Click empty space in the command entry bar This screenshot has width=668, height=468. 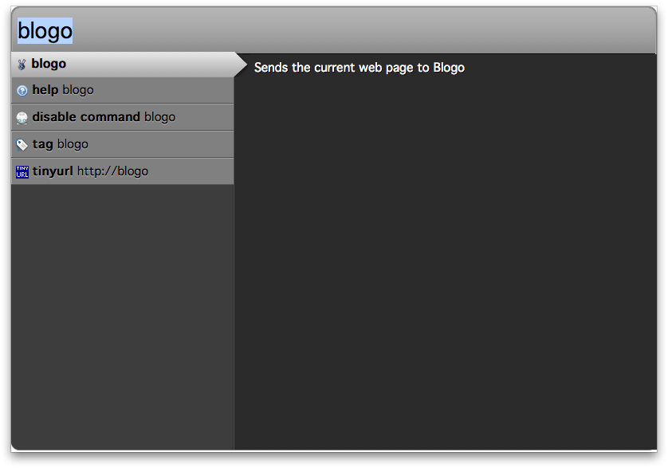(x=359, y=31)
